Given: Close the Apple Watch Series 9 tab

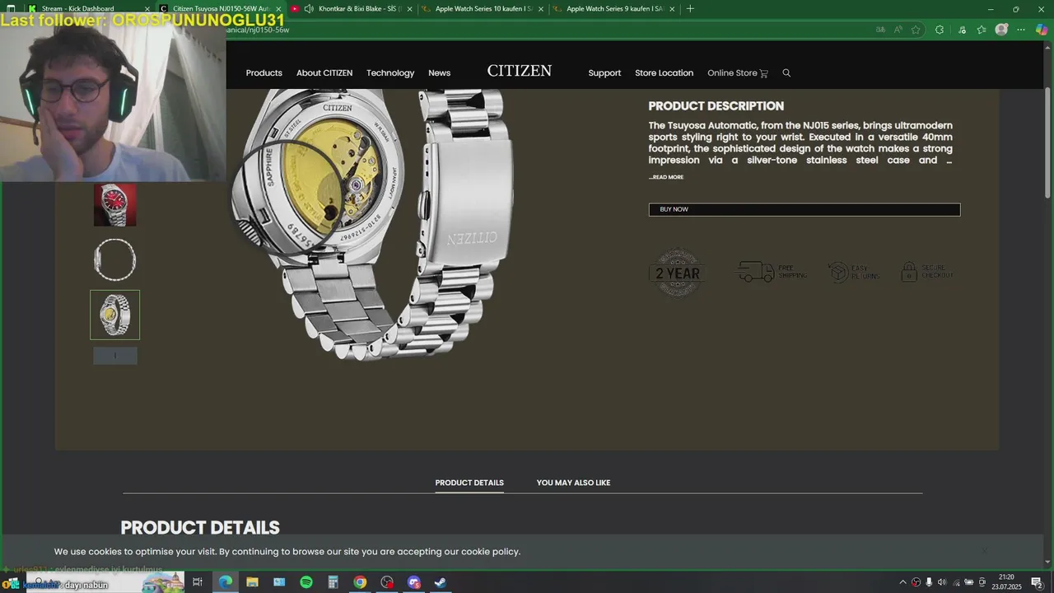Looking at the screenshot, I should (672, 9).
